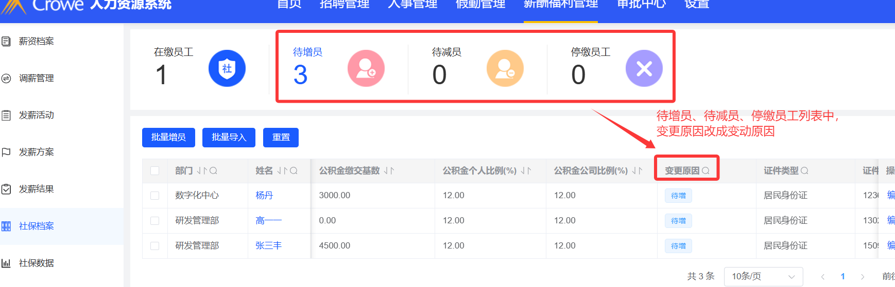Viewport: 895px width, 287px height.
Task: Select the 在缴员工 card label
Action: [174, 52]
